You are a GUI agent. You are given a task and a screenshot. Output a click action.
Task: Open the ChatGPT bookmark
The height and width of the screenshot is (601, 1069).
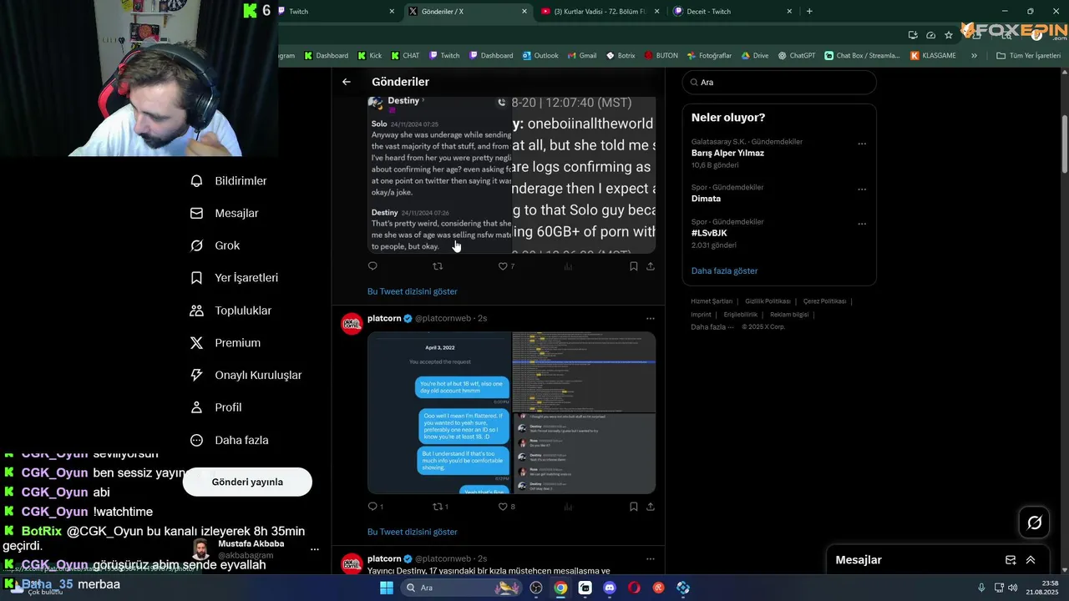(x=797, y=56)
